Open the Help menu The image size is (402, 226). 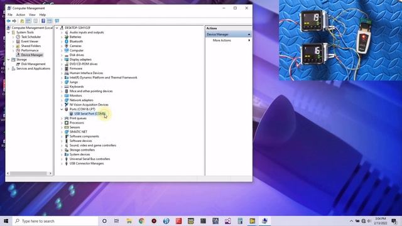click(x=43, y=15)
